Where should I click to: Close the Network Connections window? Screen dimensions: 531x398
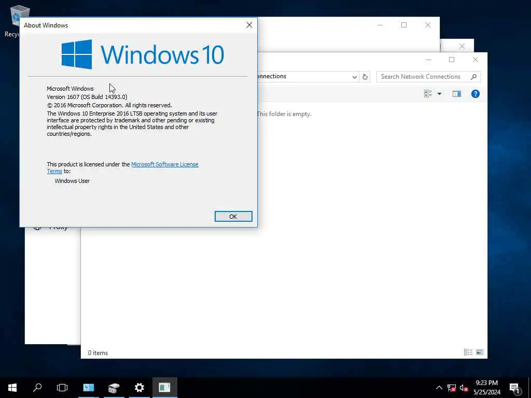coord(475,60)
